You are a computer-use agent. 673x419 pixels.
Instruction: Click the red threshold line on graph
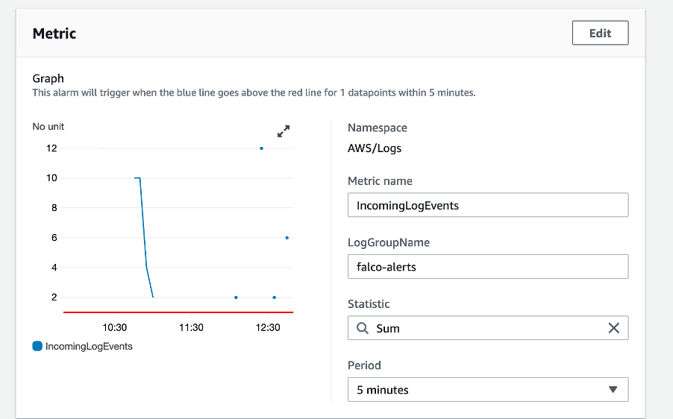[178, 312]
